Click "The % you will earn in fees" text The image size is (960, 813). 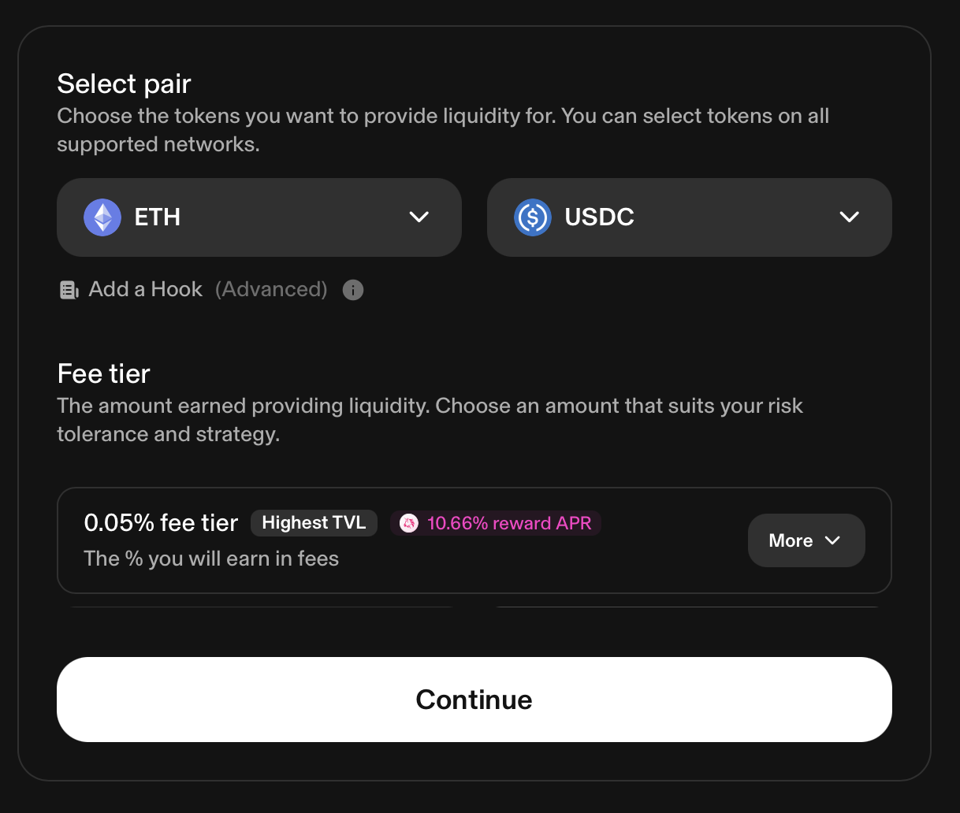pos(211,559)
